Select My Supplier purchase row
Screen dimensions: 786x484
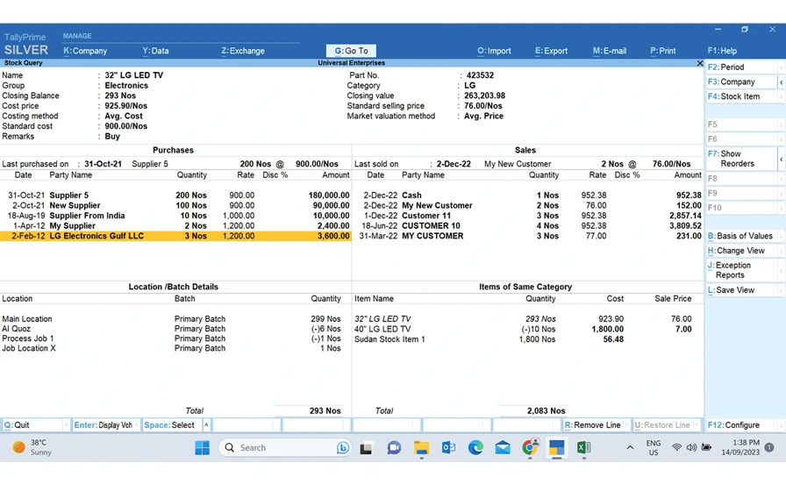click(175, 226)
